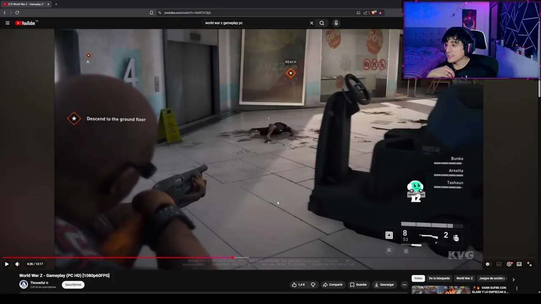Turn on subtitles in the player
The width and height of the screenshot is (541, 304).
pos(499,264)
